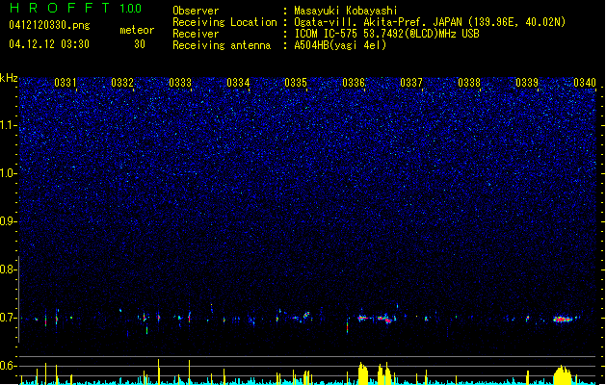Click the Receiving antenna label
This screenshot has width=606, height=385.
click(222, 45)
